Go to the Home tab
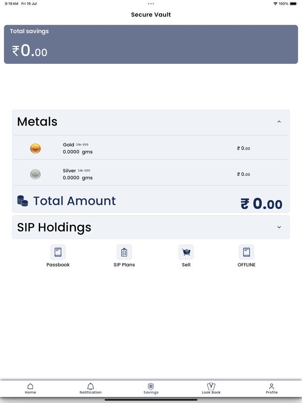The width and height of the screenshot is (302, 403). click(30, 388)
